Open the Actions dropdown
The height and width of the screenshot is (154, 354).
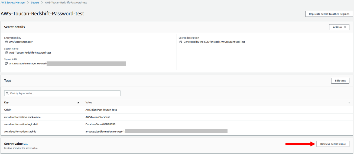pos(339,27)
